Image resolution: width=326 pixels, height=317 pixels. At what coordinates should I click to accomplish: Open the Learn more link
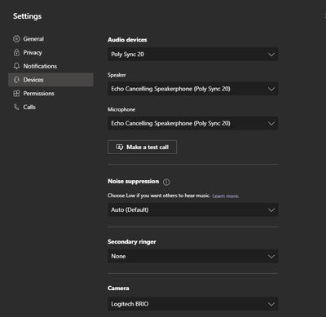click(x=226, y=196)
